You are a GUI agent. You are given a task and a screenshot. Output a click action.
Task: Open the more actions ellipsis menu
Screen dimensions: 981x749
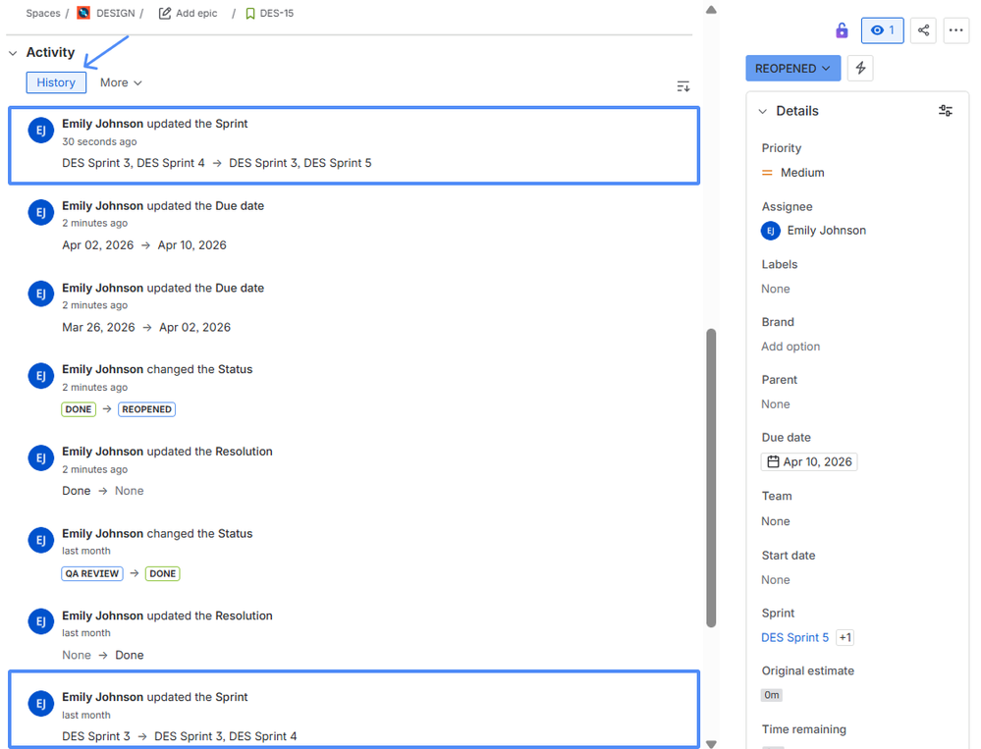tap(955, 30)
